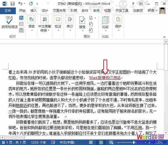The height and width of the screenshot is (145, 168).
Task: Open the 胡俊 account dropdown
Action: 153,11
